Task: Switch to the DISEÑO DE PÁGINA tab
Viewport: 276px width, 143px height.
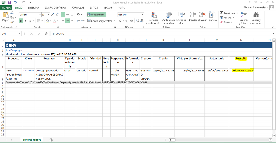Action: (55, 7)
